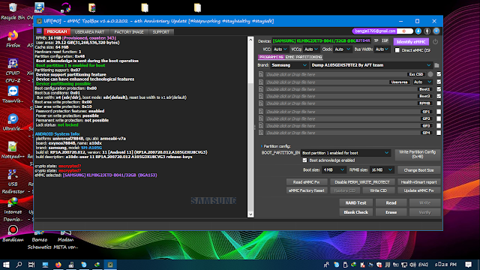Click the Change Boot Size button
This screenshot has width=480, height=270.
(x=418, y=170)
